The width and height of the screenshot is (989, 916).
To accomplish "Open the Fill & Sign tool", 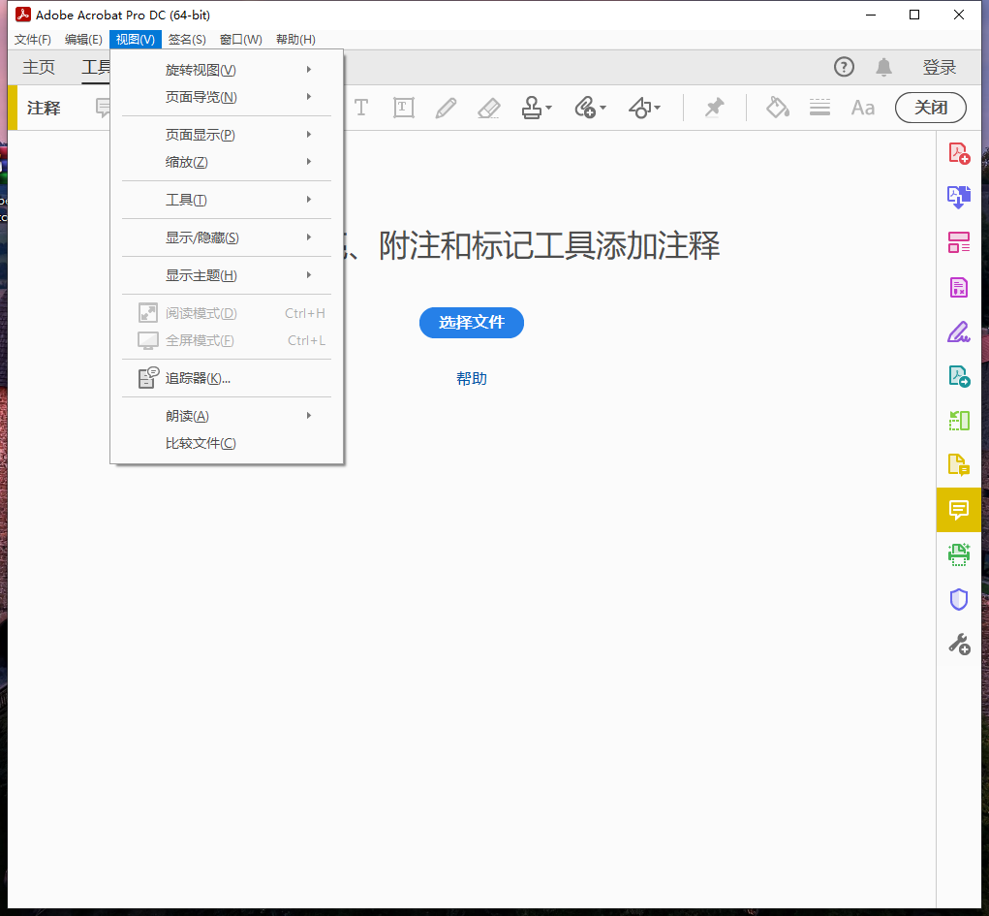I will click(959, 332).
